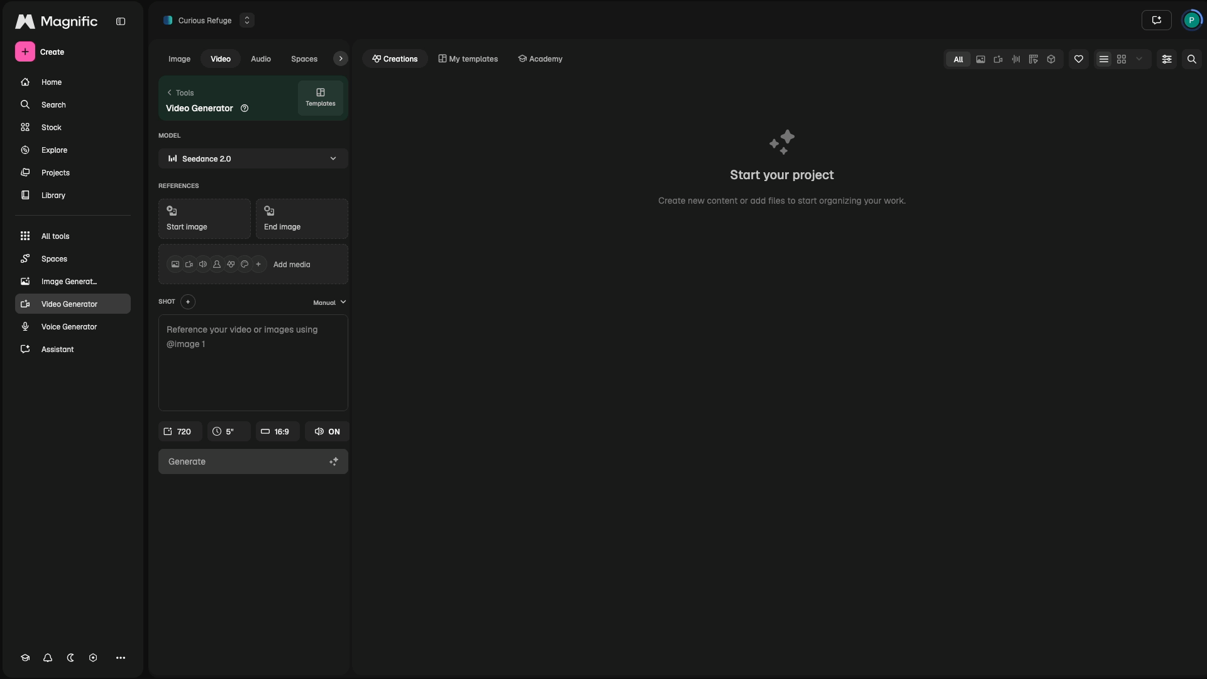Image resolution: width=1207 pixels, height=679 pixels.
Task: Go to Home in the sidebar
Action: pyautogui.click(x=73, y=82)
